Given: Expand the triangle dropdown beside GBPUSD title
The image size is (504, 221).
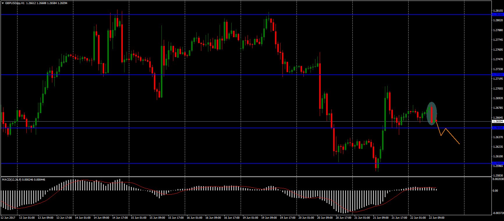Looking at the screenshot, I should [x=3, y=3].
